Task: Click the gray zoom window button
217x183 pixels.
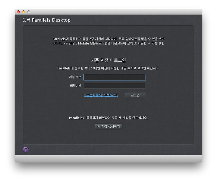Action: pyautogui.click(x=29, y=12)
